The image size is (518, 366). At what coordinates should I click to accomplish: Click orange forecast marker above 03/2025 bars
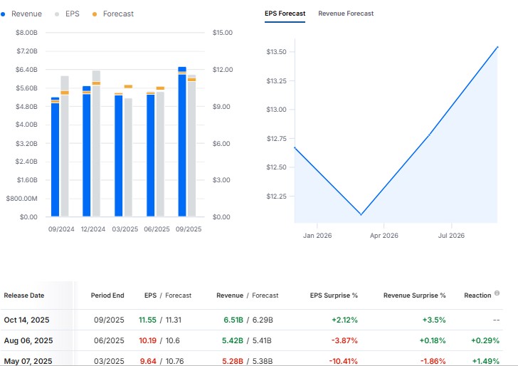click(128, 87)
